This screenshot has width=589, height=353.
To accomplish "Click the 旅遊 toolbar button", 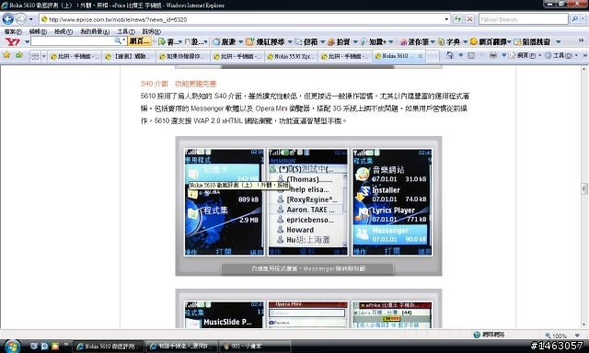I will click(x=225, y=41).
